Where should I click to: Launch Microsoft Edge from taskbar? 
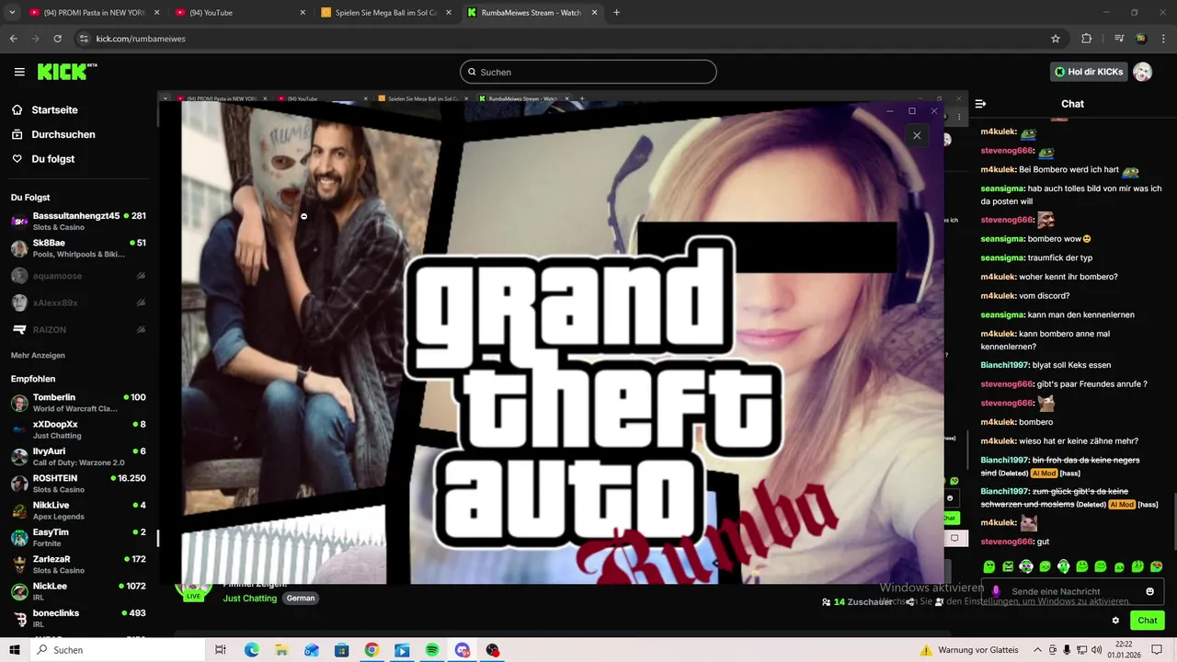251,650
